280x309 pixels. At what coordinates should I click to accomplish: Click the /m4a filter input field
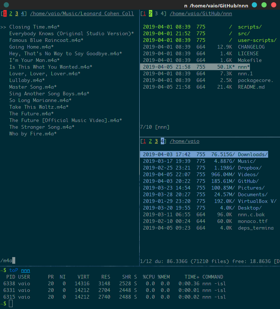click(x=8, y=260)
